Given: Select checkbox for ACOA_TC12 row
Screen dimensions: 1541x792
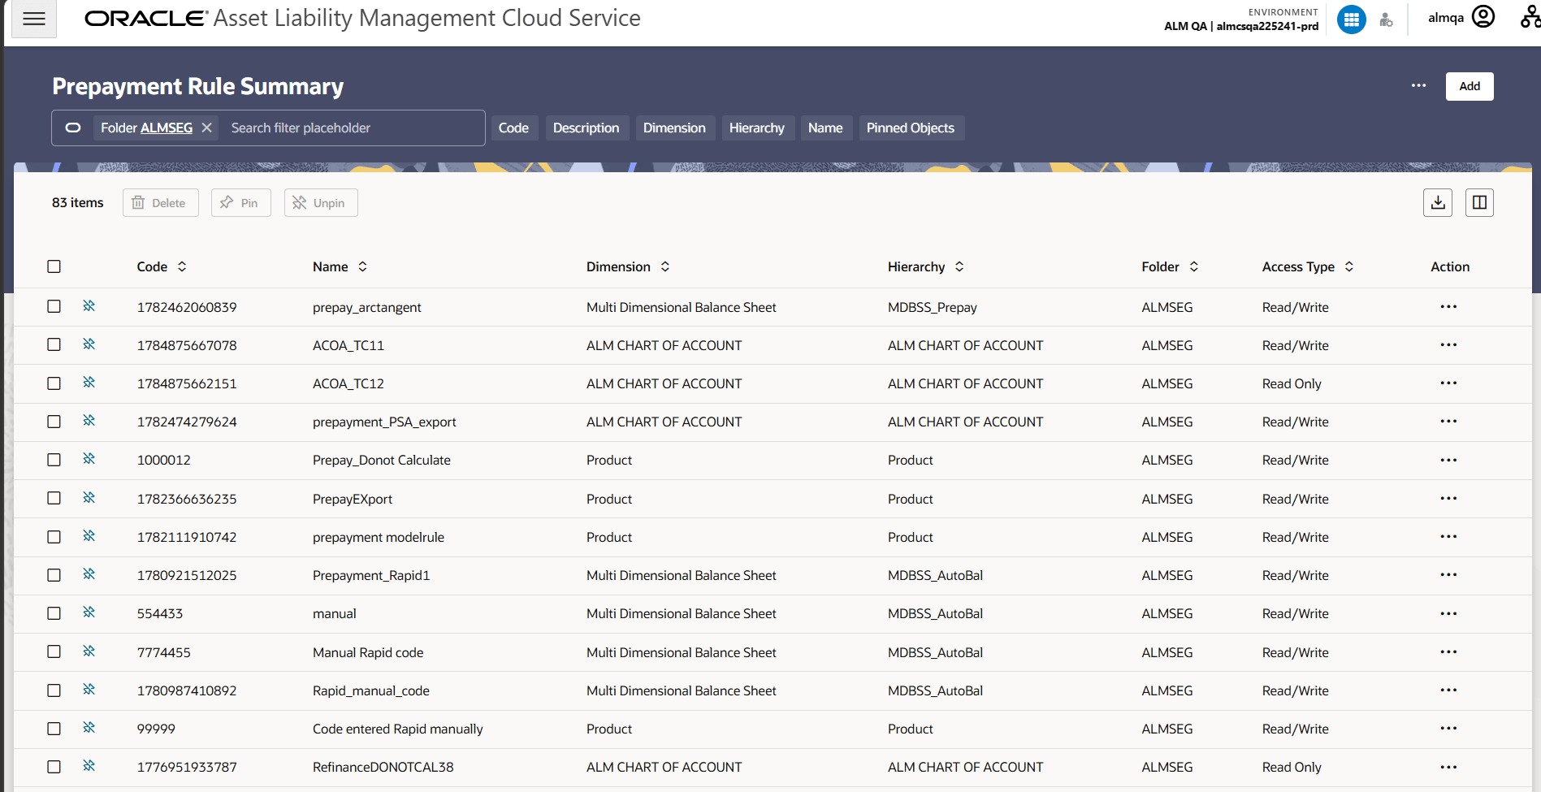Looking at the screenshot, I should point(54,383).
